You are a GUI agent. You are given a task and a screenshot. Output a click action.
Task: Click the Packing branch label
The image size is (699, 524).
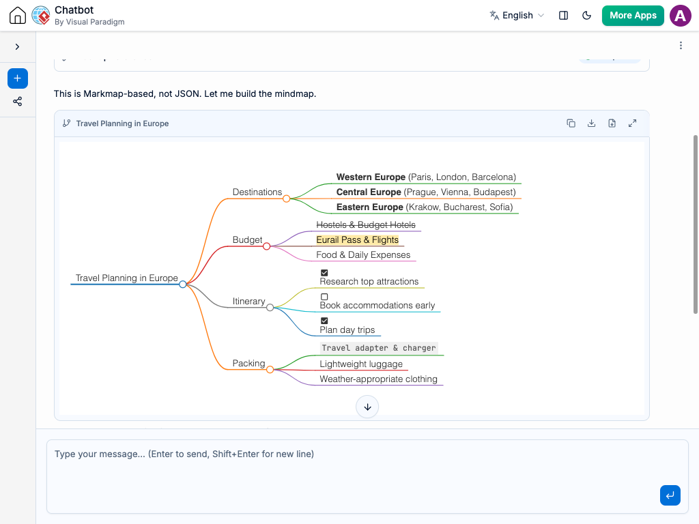248,363
